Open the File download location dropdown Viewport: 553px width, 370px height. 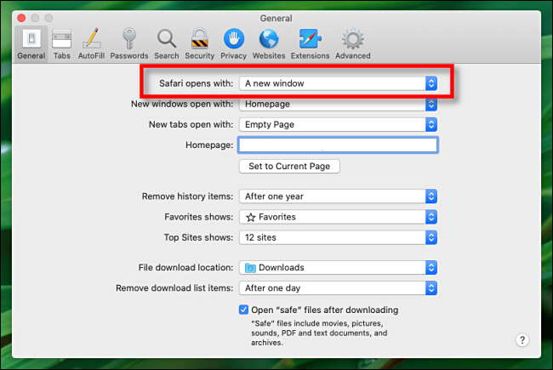[338, 267]
